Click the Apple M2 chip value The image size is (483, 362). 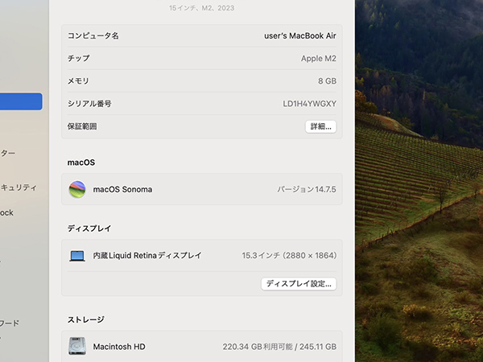(x=318, y=59)
